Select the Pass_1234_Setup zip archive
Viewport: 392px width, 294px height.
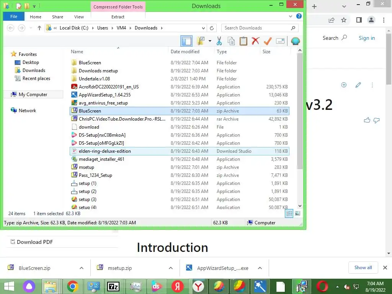coord(95,175)
